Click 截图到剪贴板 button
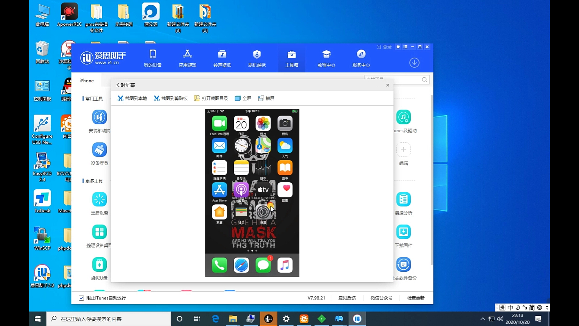This screenshot has height=326, width=579. coord(171,98)
